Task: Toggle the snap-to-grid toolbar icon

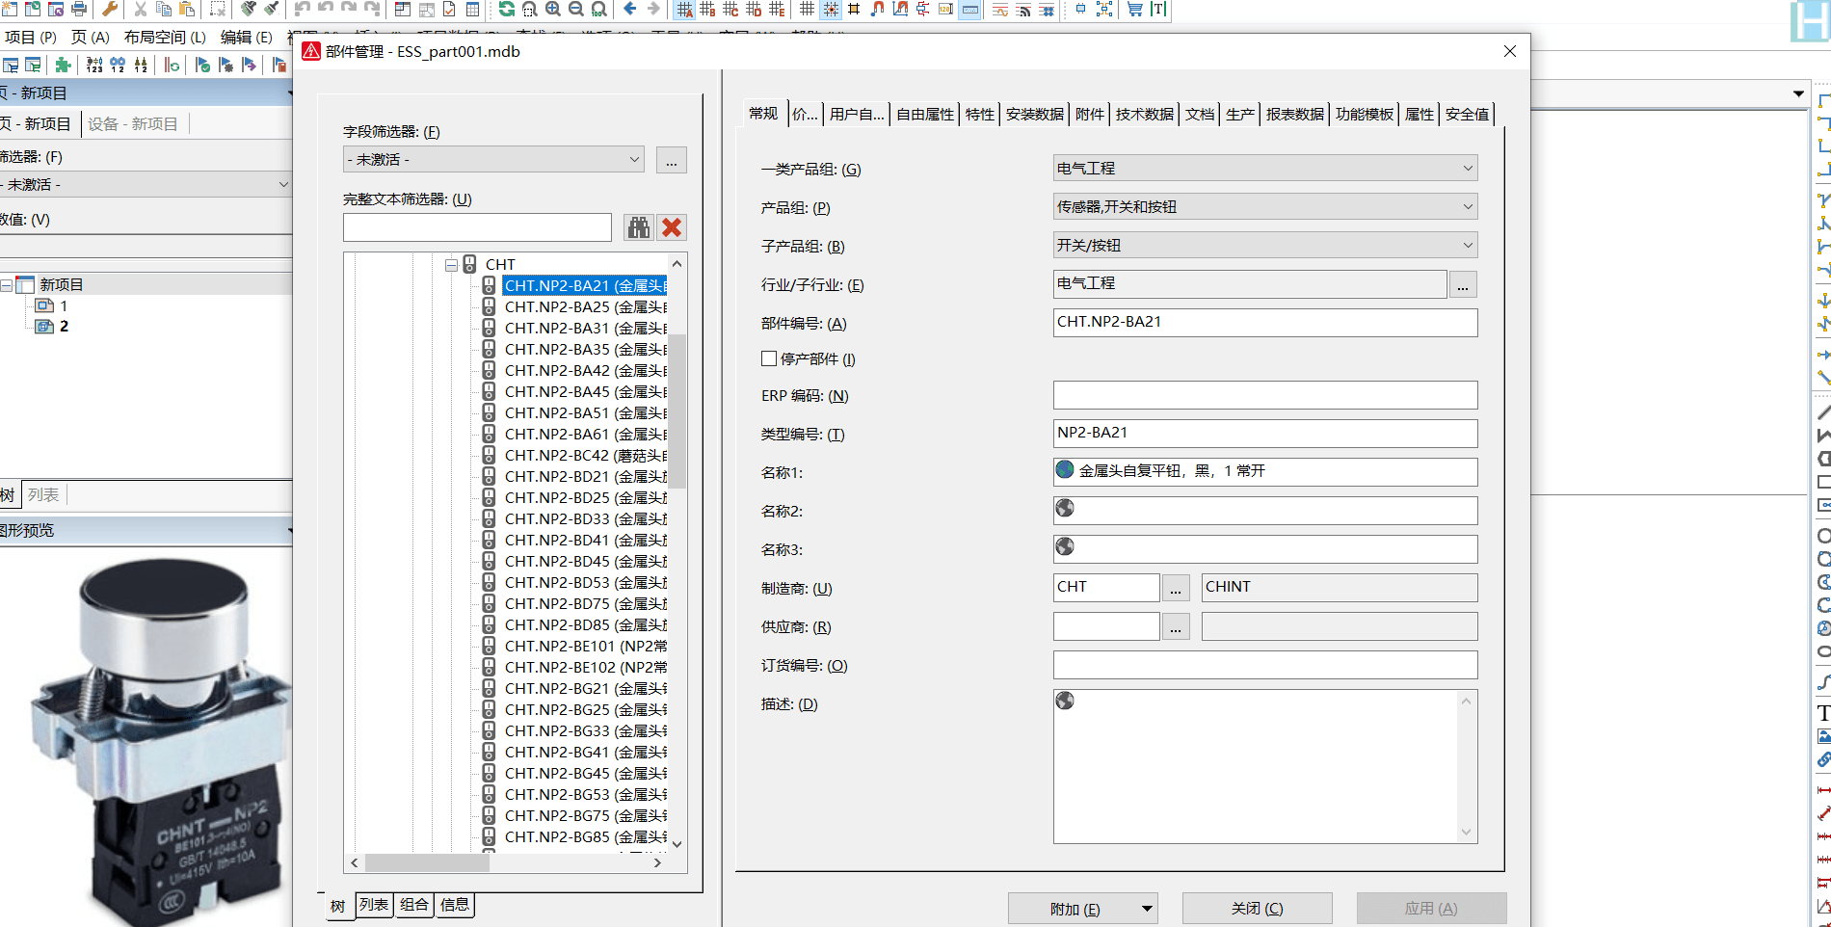Action: 831,10
